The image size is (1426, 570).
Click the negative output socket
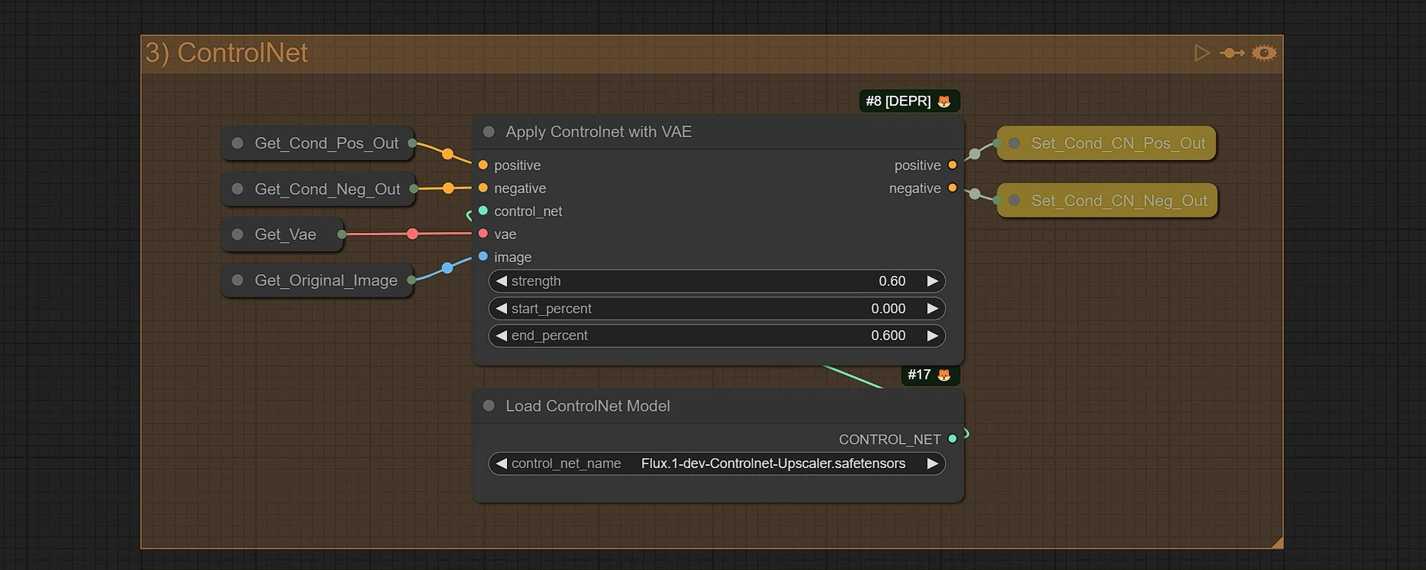[953, 188]
